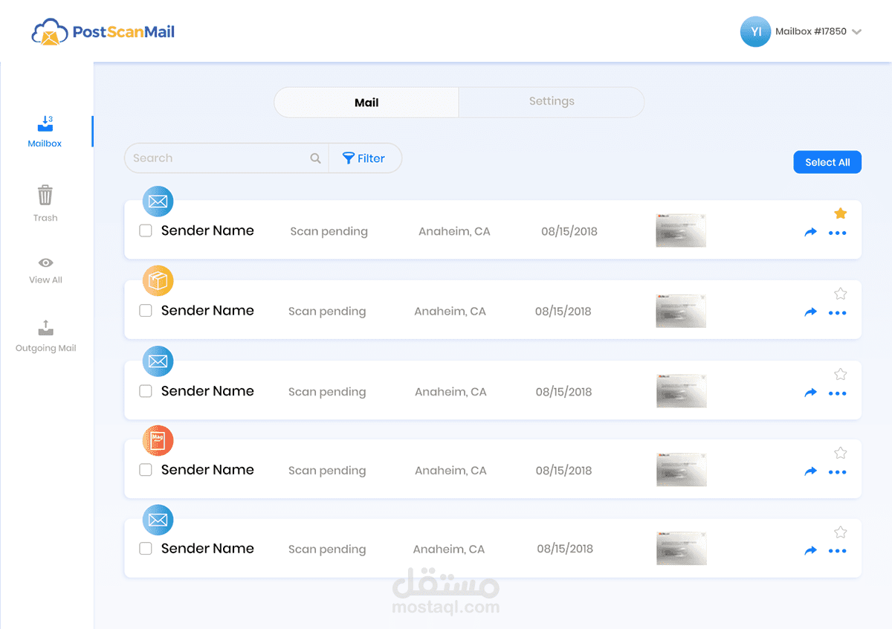Click envelope icon on the third mail row
This screenshot has width=892, height=629.
(158, 361)
